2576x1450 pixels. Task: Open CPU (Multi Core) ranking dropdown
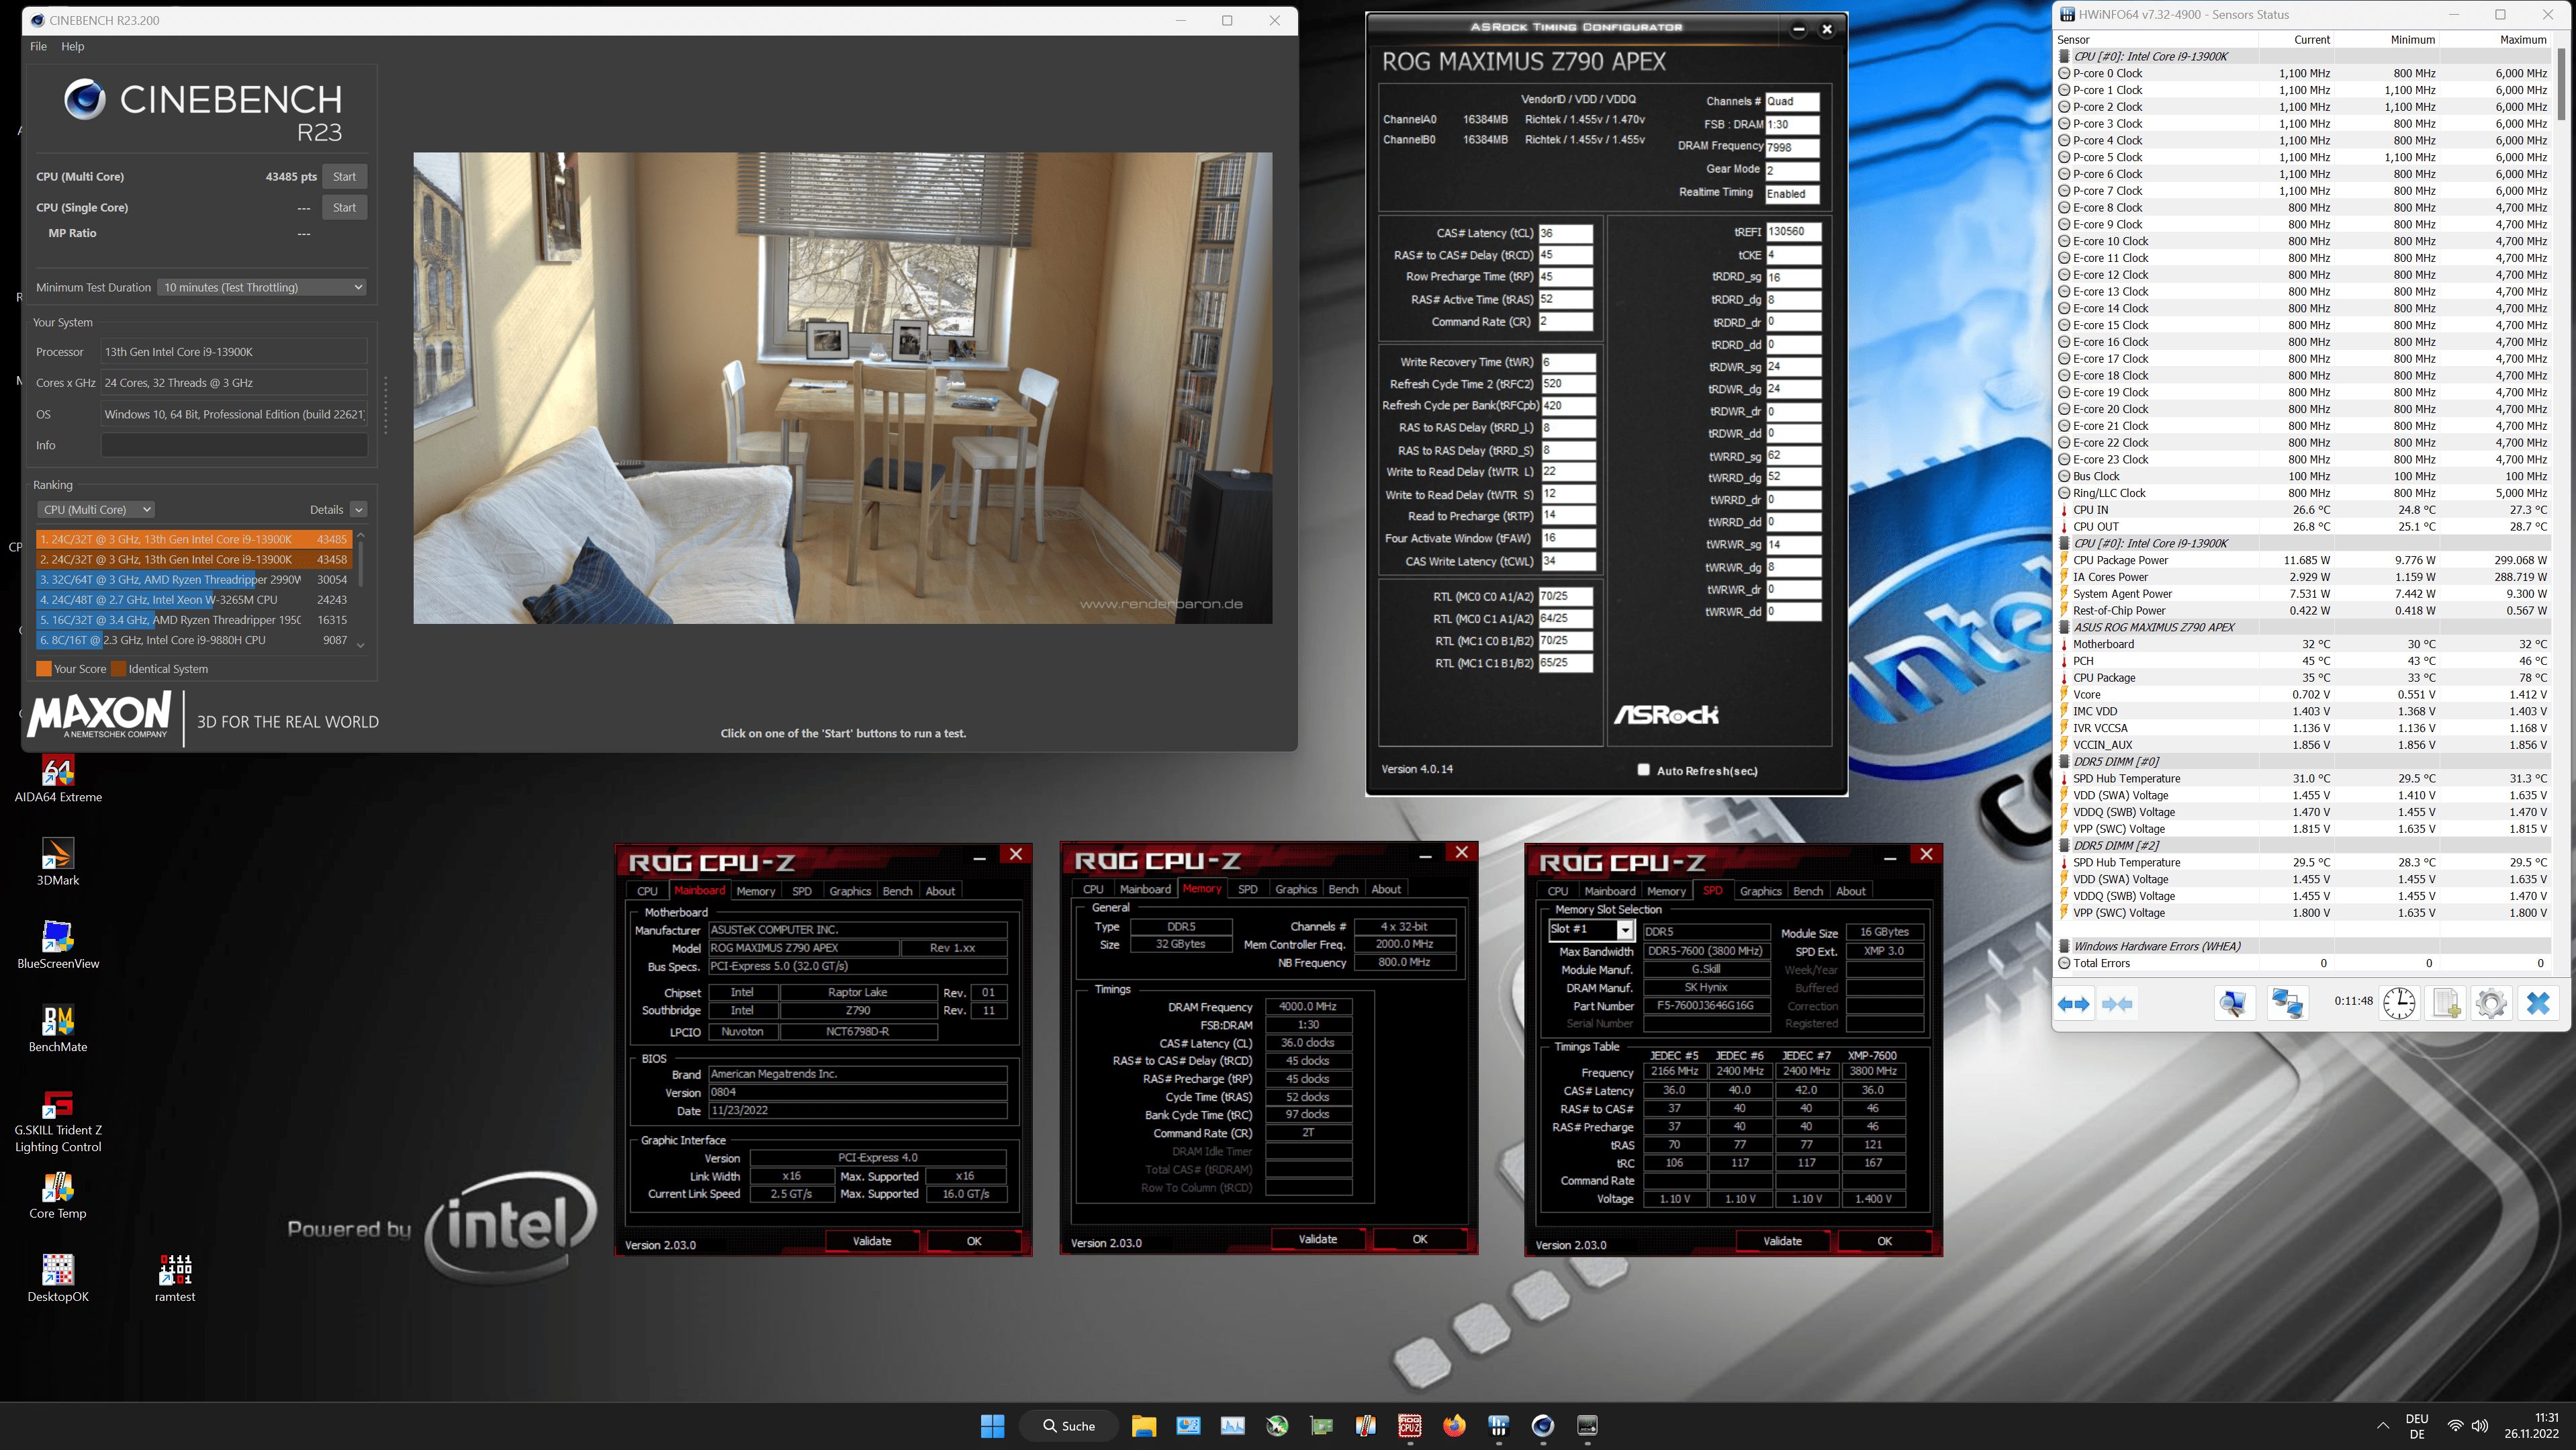(x=95, y=509)
